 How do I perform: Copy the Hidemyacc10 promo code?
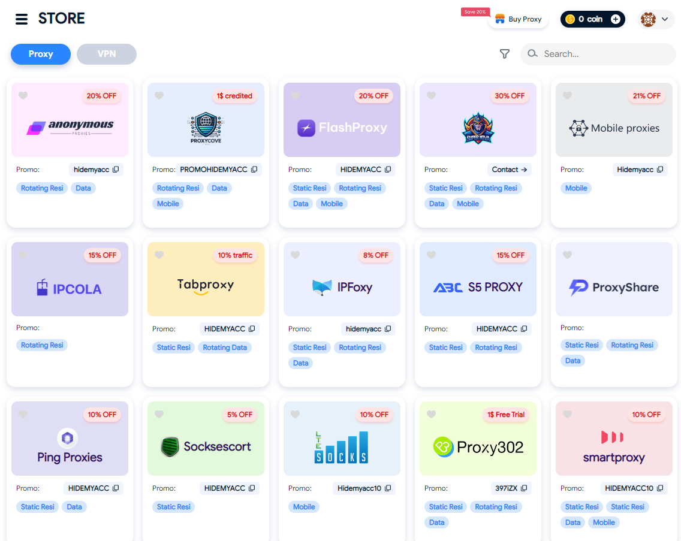[x=388, y=488]
